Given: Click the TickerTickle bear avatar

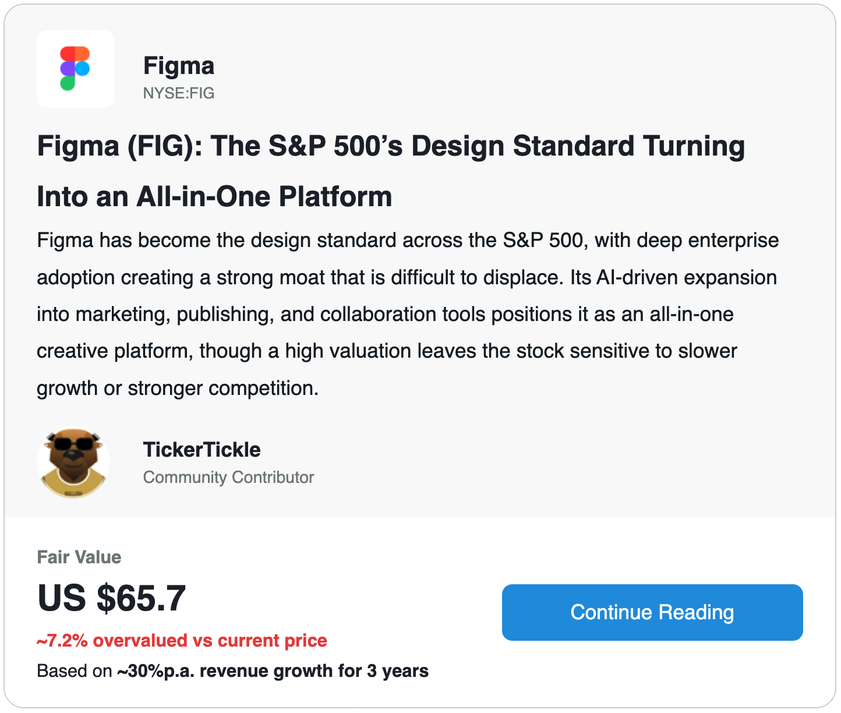Looking at the screenshot, I should click(x=73, y=464).
